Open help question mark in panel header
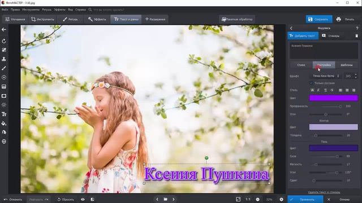The width and height of the screenshot is (362, 203). 357,28
